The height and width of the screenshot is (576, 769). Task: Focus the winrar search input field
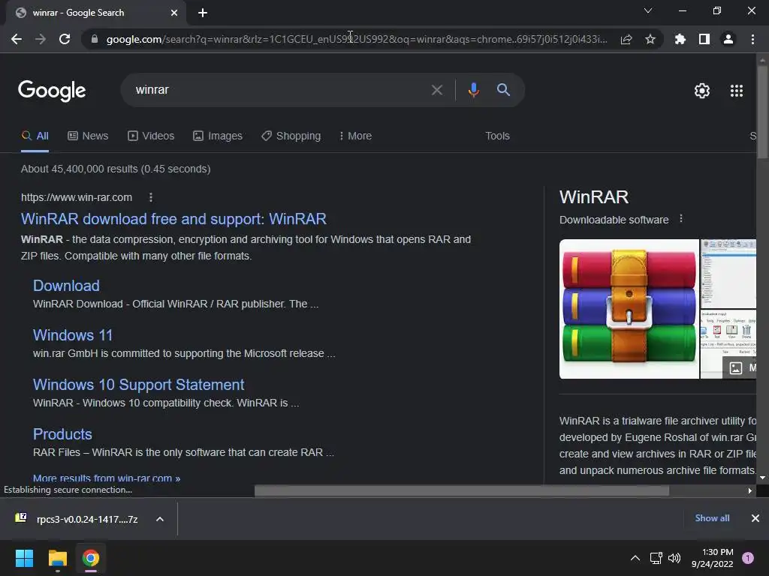(x=279, y=90)
